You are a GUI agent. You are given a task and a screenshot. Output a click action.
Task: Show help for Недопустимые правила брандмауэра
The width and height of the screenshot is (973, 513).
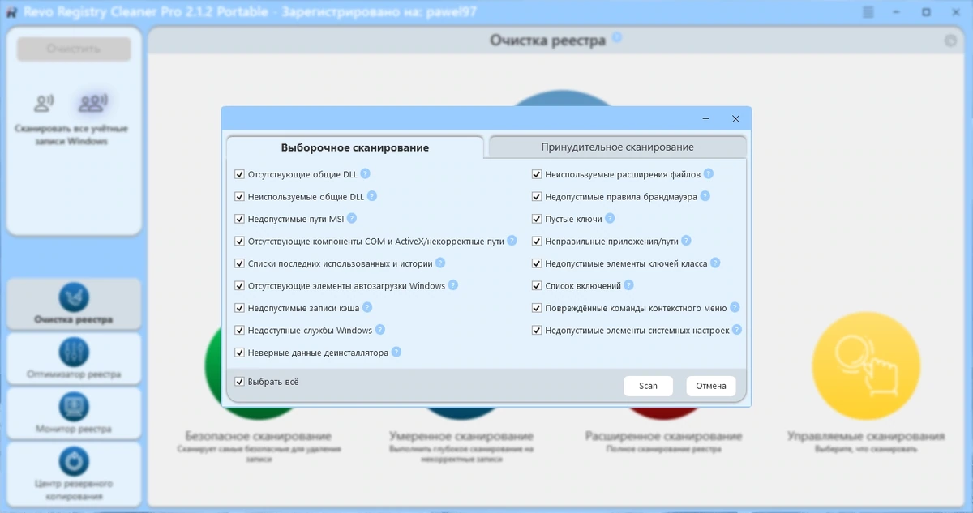[705, 196]
